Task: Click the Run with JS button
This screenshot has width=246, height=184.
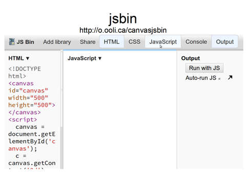Action: tap(204, 68)
